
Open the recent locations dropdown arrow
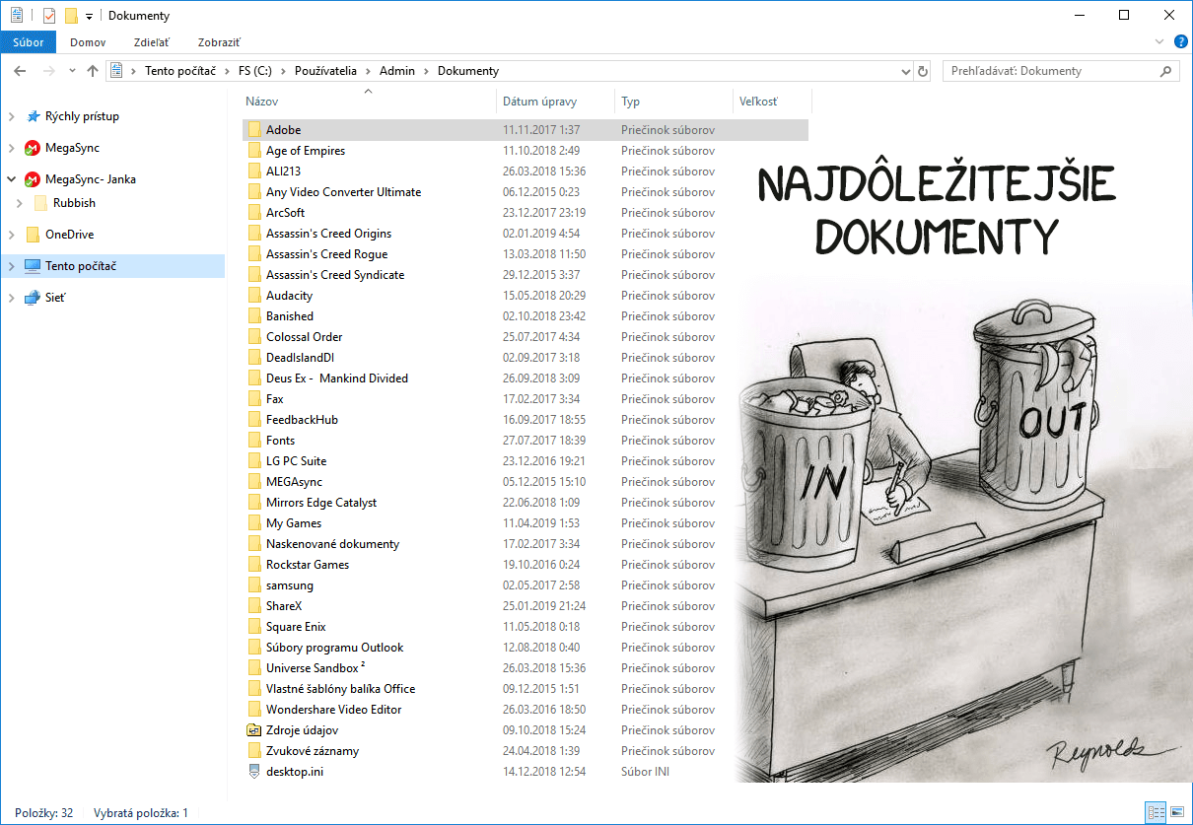click(72, 71)
